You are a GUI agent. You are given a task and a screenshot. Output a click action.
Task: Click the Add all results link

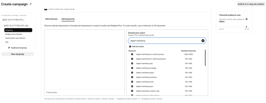click(138, 46)
